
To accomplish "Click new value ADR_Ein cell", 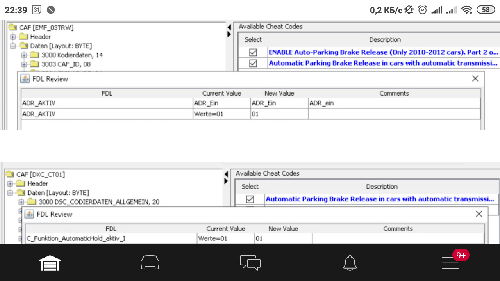I will click(279, 103).
